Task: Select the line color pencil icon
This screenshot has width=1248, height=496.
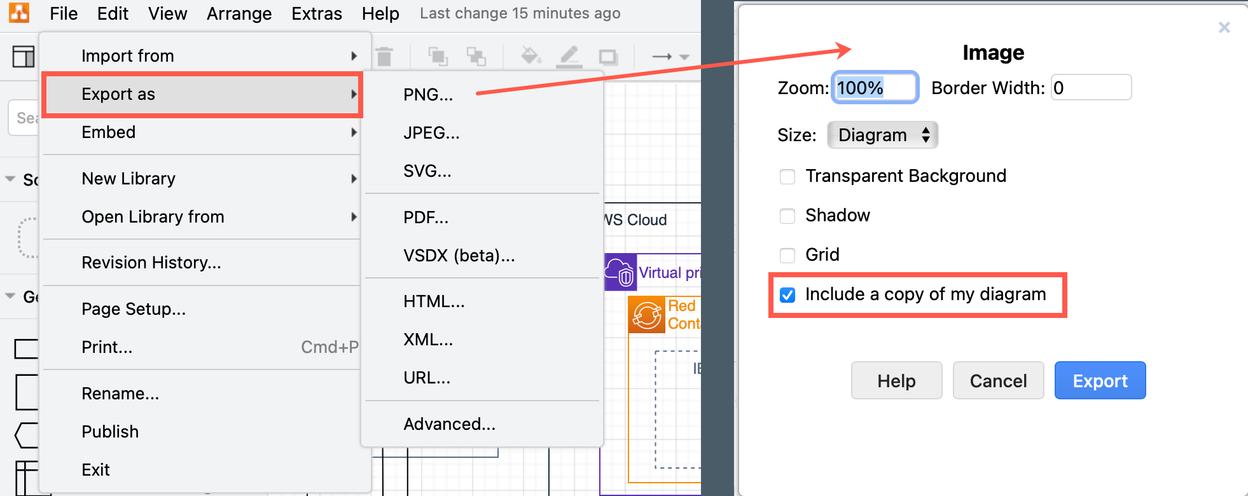Action: point(569,56)
